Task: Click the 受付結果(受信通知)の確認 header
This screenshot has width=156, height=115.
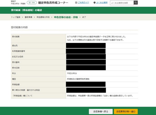Action: [x=27, y=10]
